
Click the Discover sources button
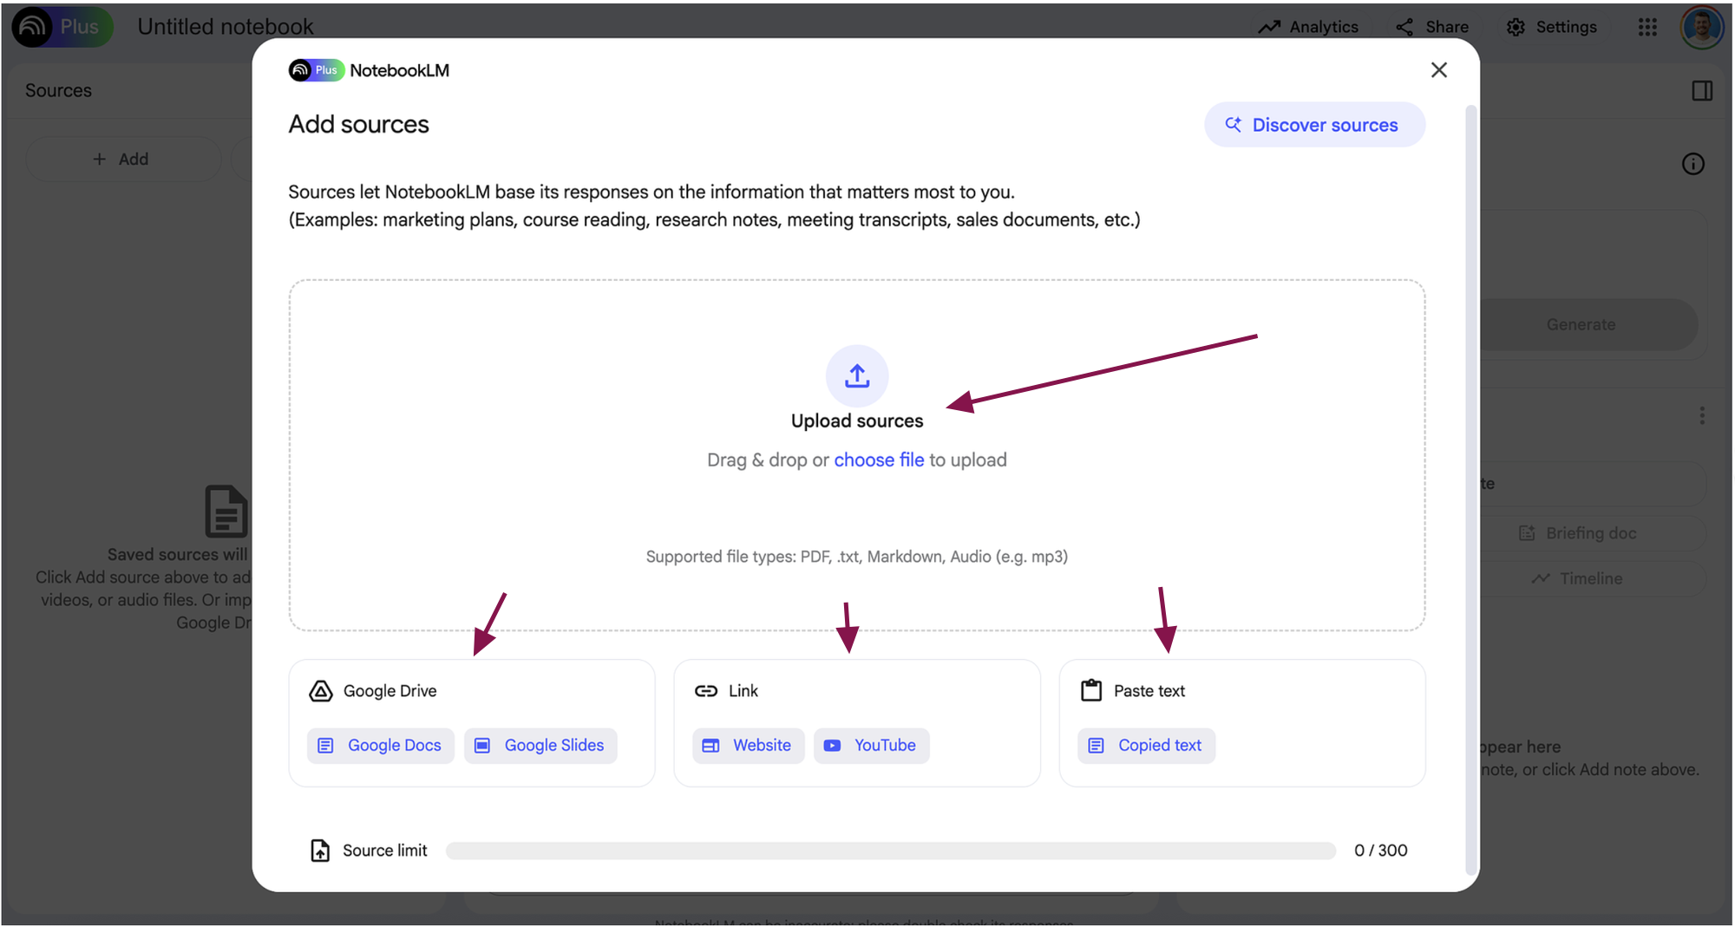tap(1313, 125)
